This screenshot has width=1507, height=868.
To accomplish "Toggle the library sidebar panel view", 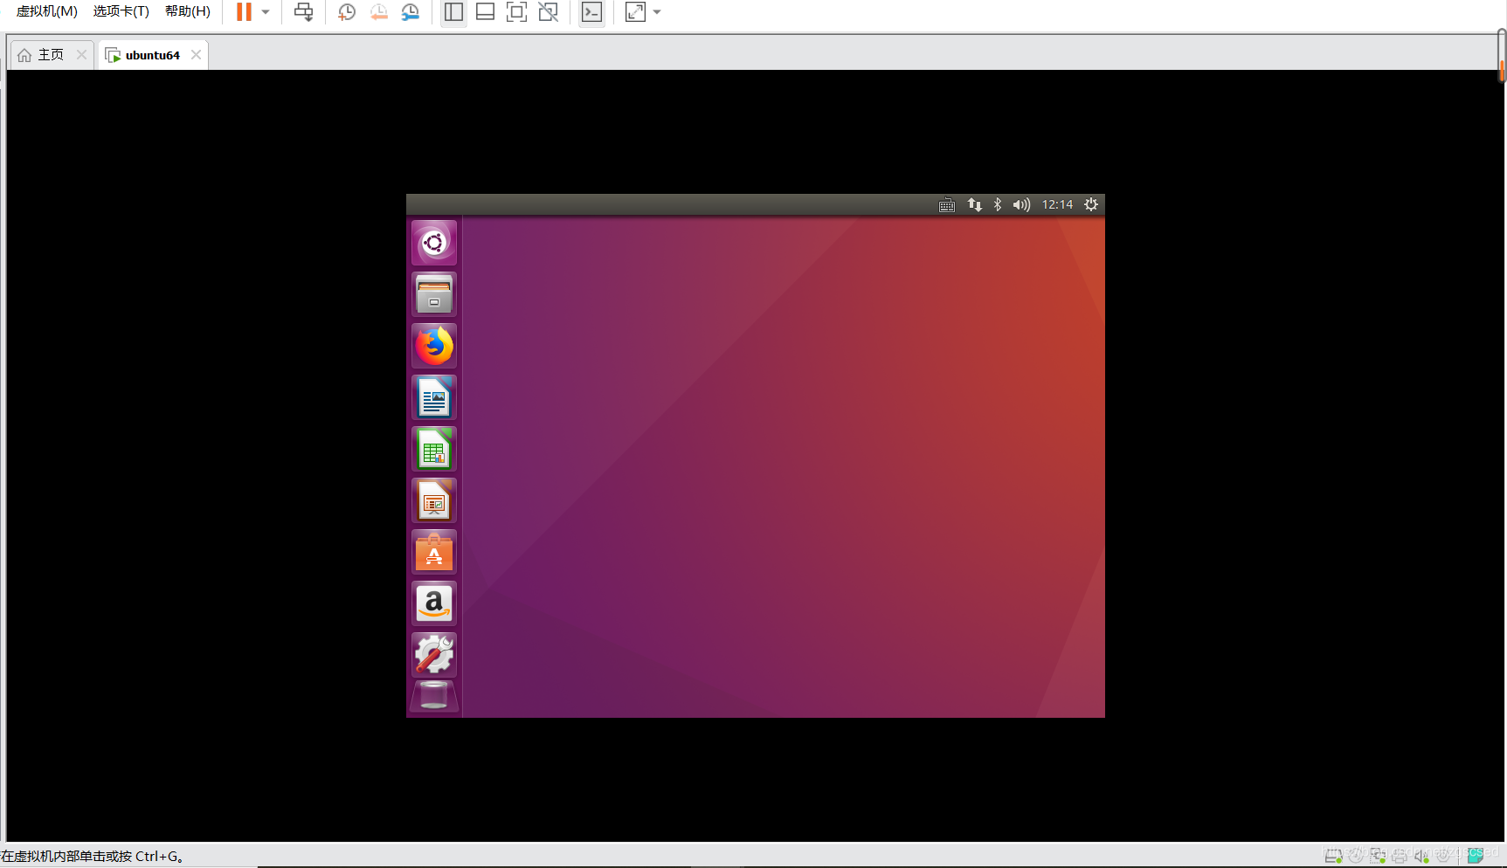I will coord(453,12).
